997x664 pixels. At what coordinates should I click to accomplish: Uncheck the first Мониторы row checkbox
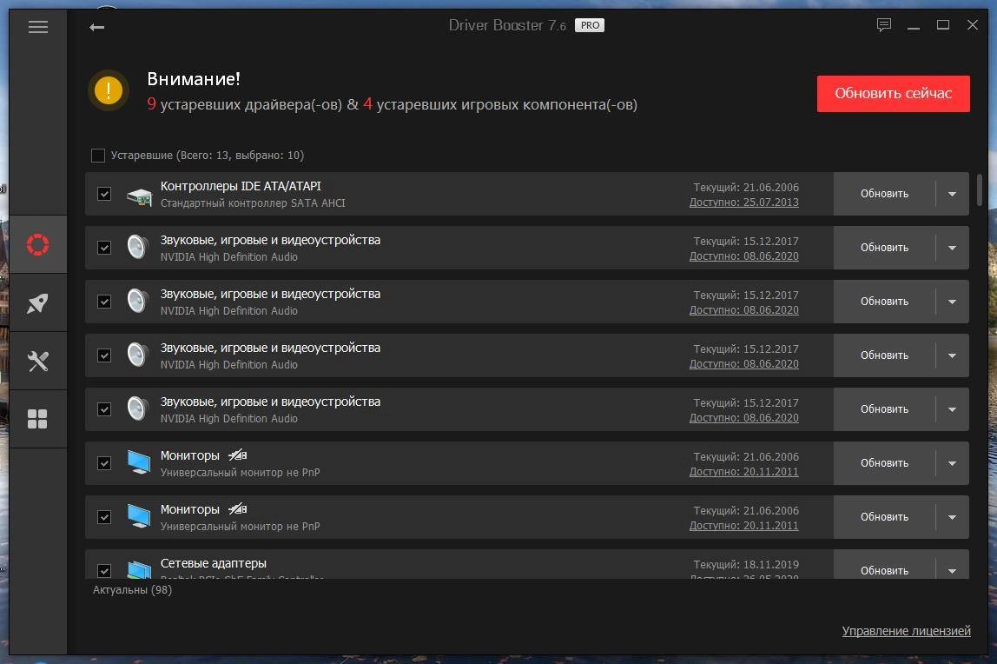pyautogui.click(x=104, y=463)
